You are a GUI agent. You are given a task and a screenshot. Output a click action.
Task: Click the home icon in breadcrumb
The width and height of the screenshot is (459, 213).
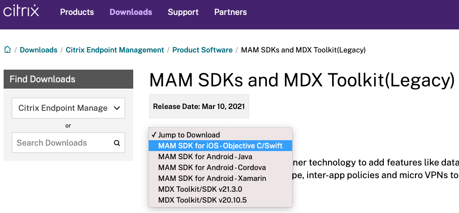(8, 50)
